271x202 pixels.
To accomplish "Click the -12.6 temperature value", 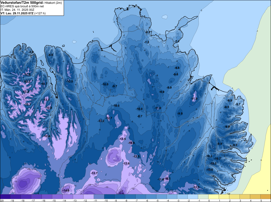I will tap(126, 163).
